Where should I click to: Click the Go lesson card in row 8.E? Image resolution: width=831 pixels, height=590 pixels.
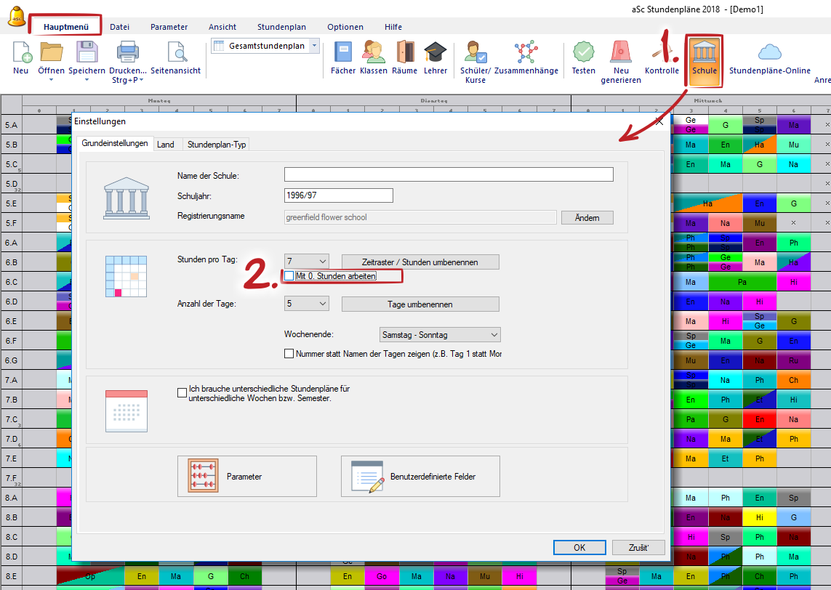point(382,575)
